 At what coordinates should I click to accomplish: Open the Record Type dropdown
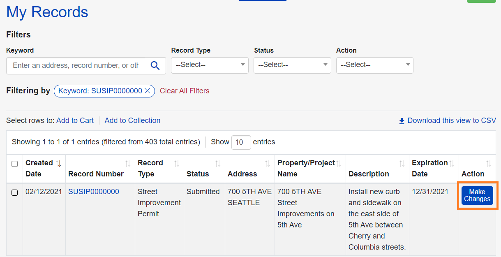(210, 65)
